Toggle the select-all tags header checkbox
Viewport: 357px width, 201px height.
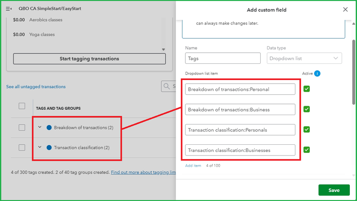coord(22,106)
